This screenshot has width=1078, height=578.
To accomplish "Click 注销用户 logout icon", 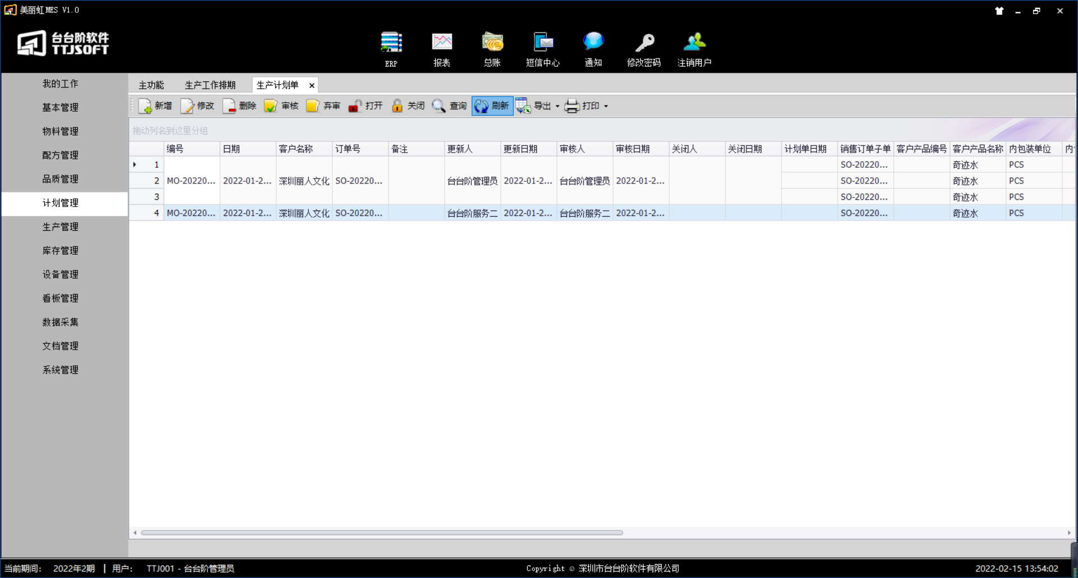I will coord(695,43).
